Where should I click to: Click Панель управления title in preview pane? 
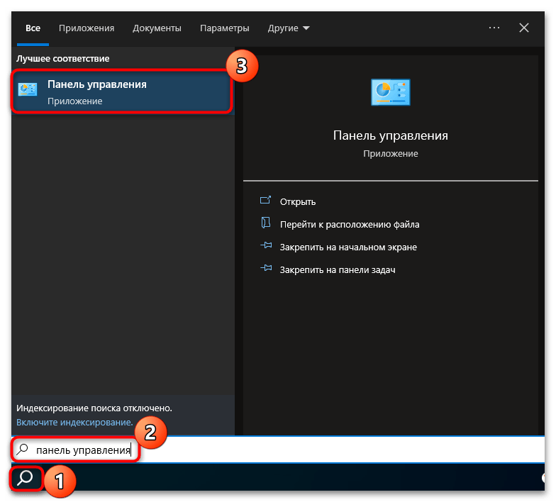[390, 135]
